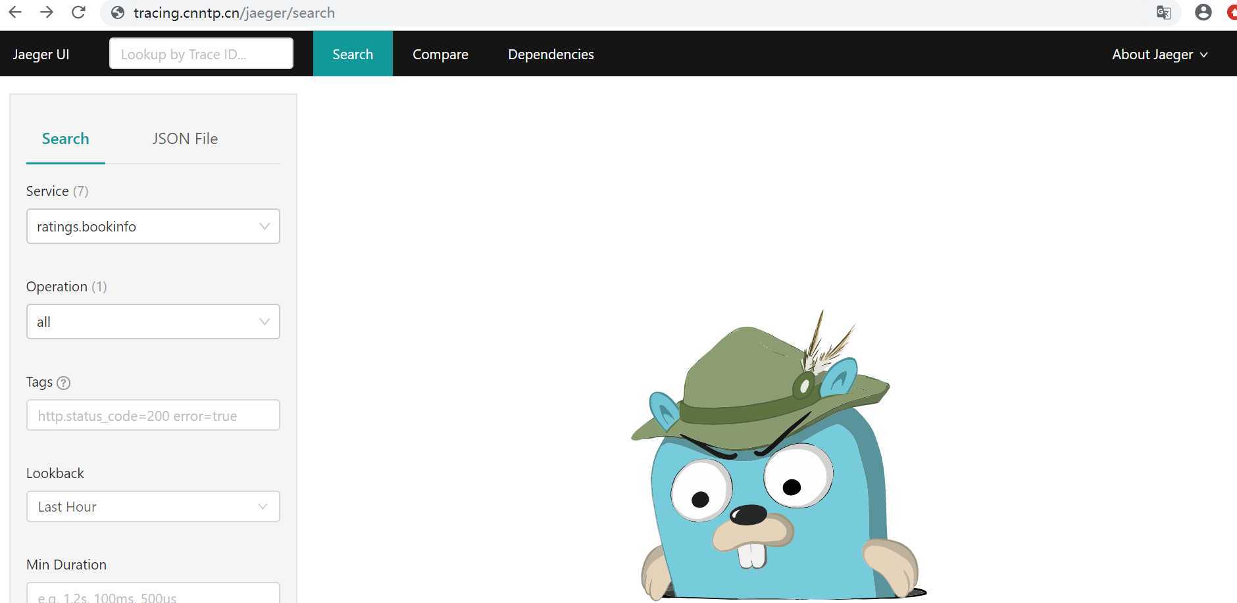
Task: Open the browser profile avatar icon
Action: (x=1203, y=12)
